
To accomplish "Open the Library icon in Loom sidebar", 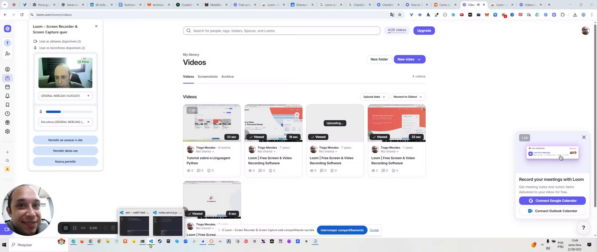I will tap(7, 78).
